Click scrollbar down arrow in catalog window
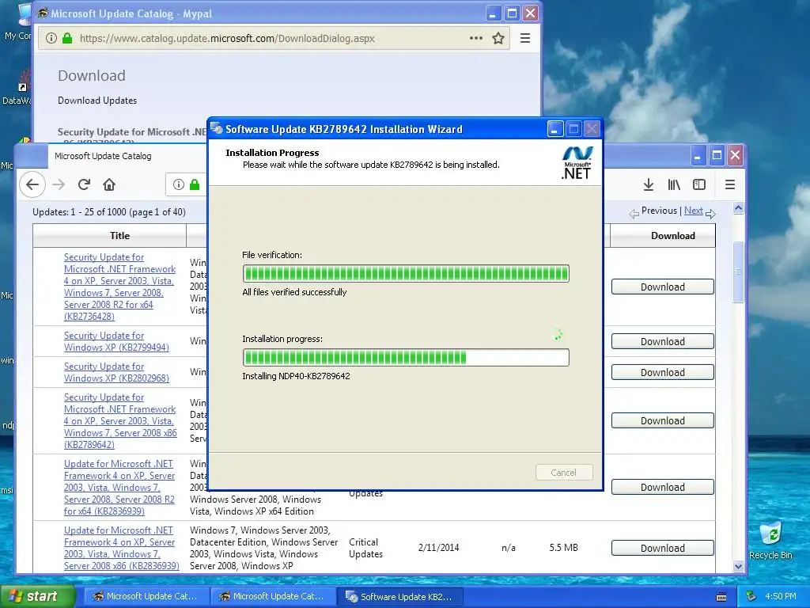 pyautogui.click(x=739, y=566)
